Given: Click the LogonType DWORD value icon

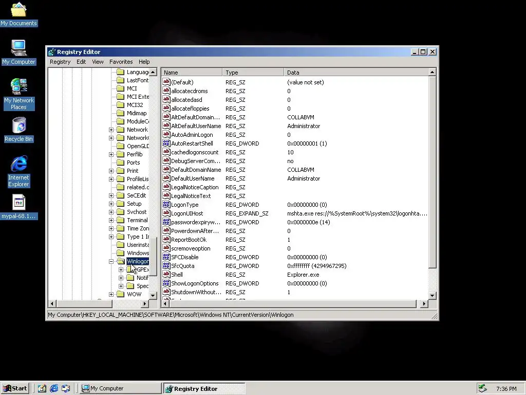Looking at the screenshot, I should 166,205.
